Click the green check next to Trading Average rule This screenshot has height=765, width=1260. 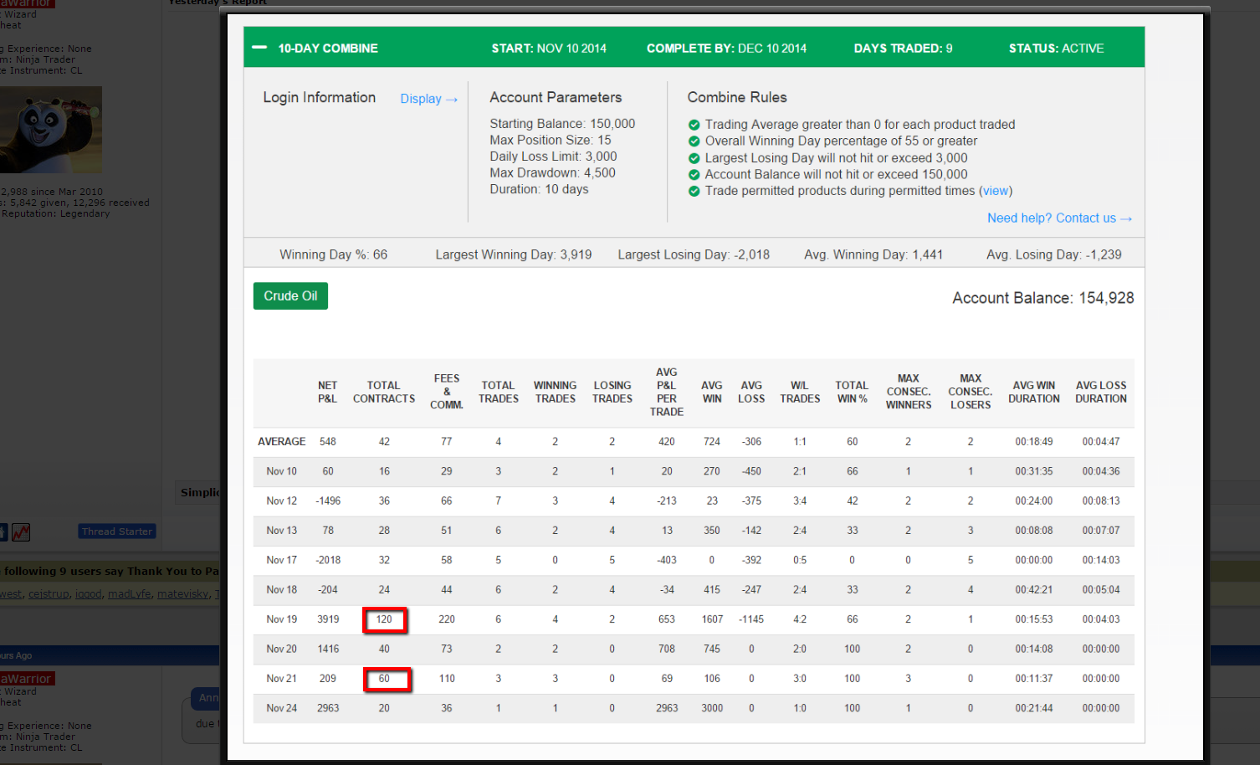pyautogui.click(x=694, y=125)
